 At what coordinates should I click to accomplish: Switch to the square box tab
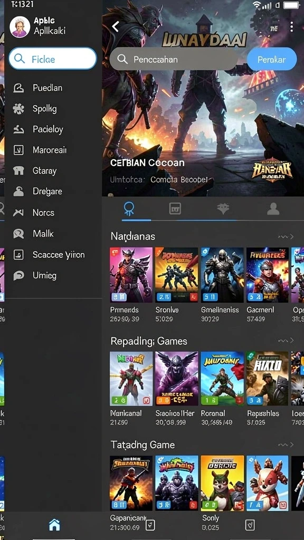pos(175,209)
